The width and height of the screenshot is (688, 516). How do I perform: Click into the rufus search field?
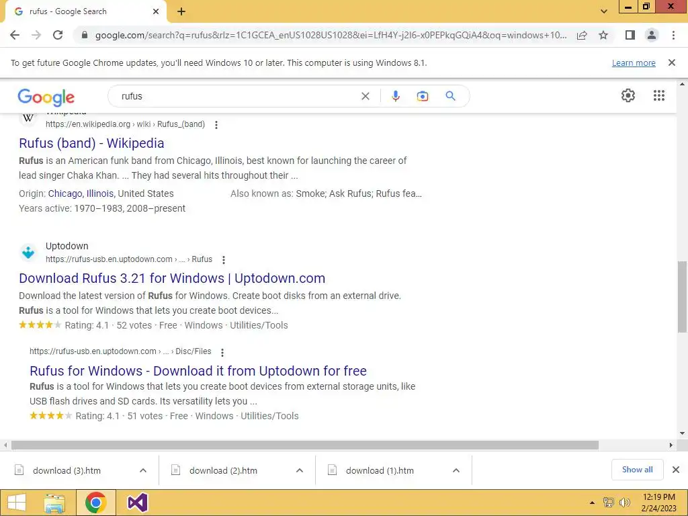click(x=237, y=96)
